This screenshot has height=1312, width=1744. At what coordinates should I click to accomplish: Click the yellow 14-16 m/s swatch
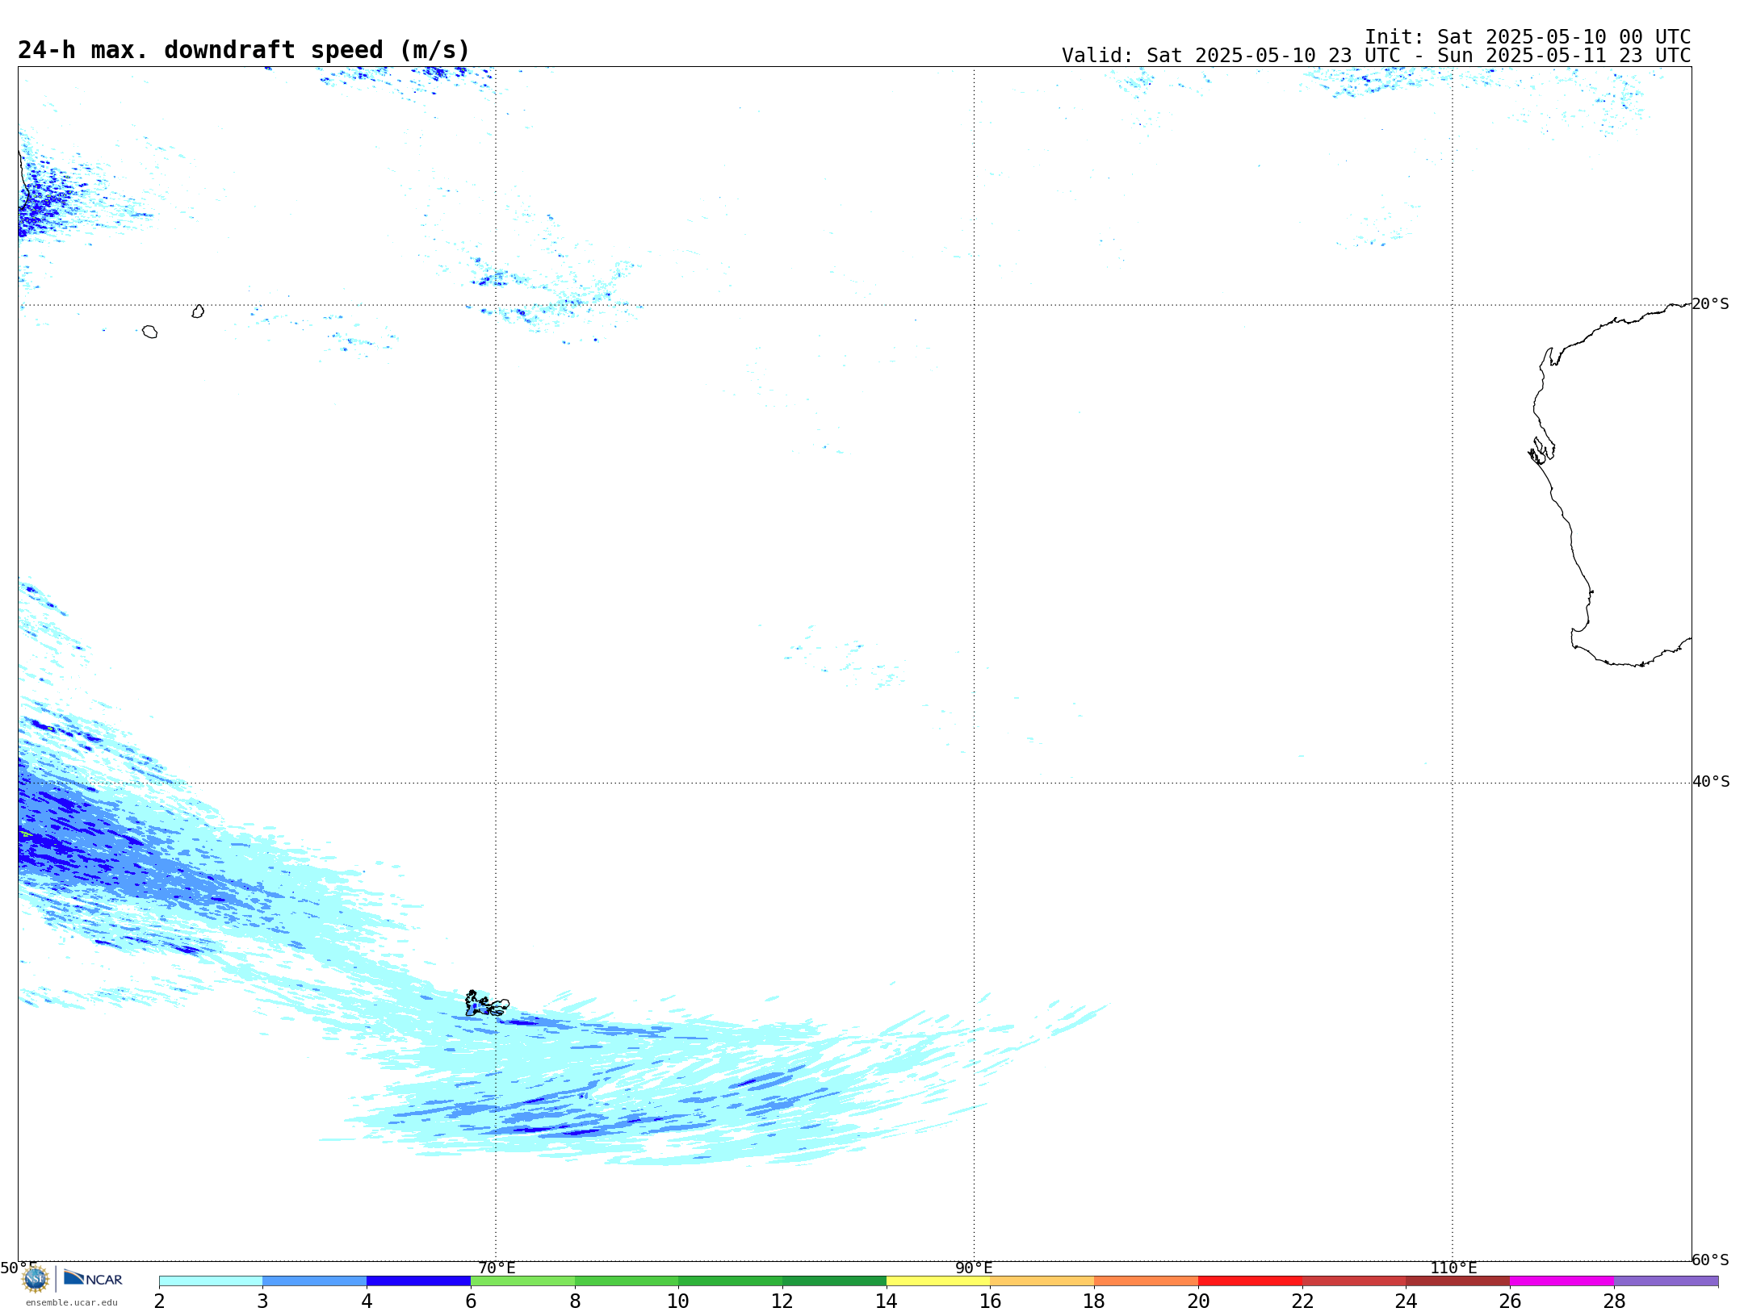pyautogui.click(x=938, y=1281)
